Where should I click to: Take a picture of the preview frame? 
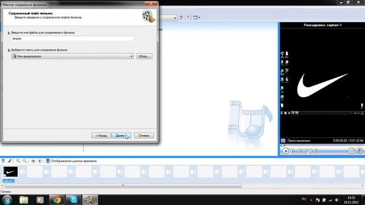click(359, 151)
